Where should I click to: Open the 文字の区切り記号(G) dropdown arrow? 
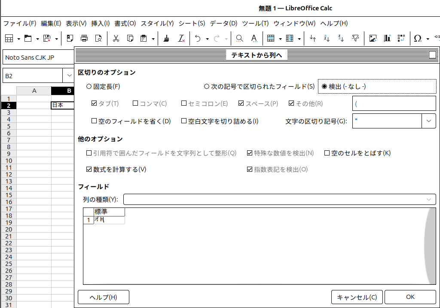(429, 121)
